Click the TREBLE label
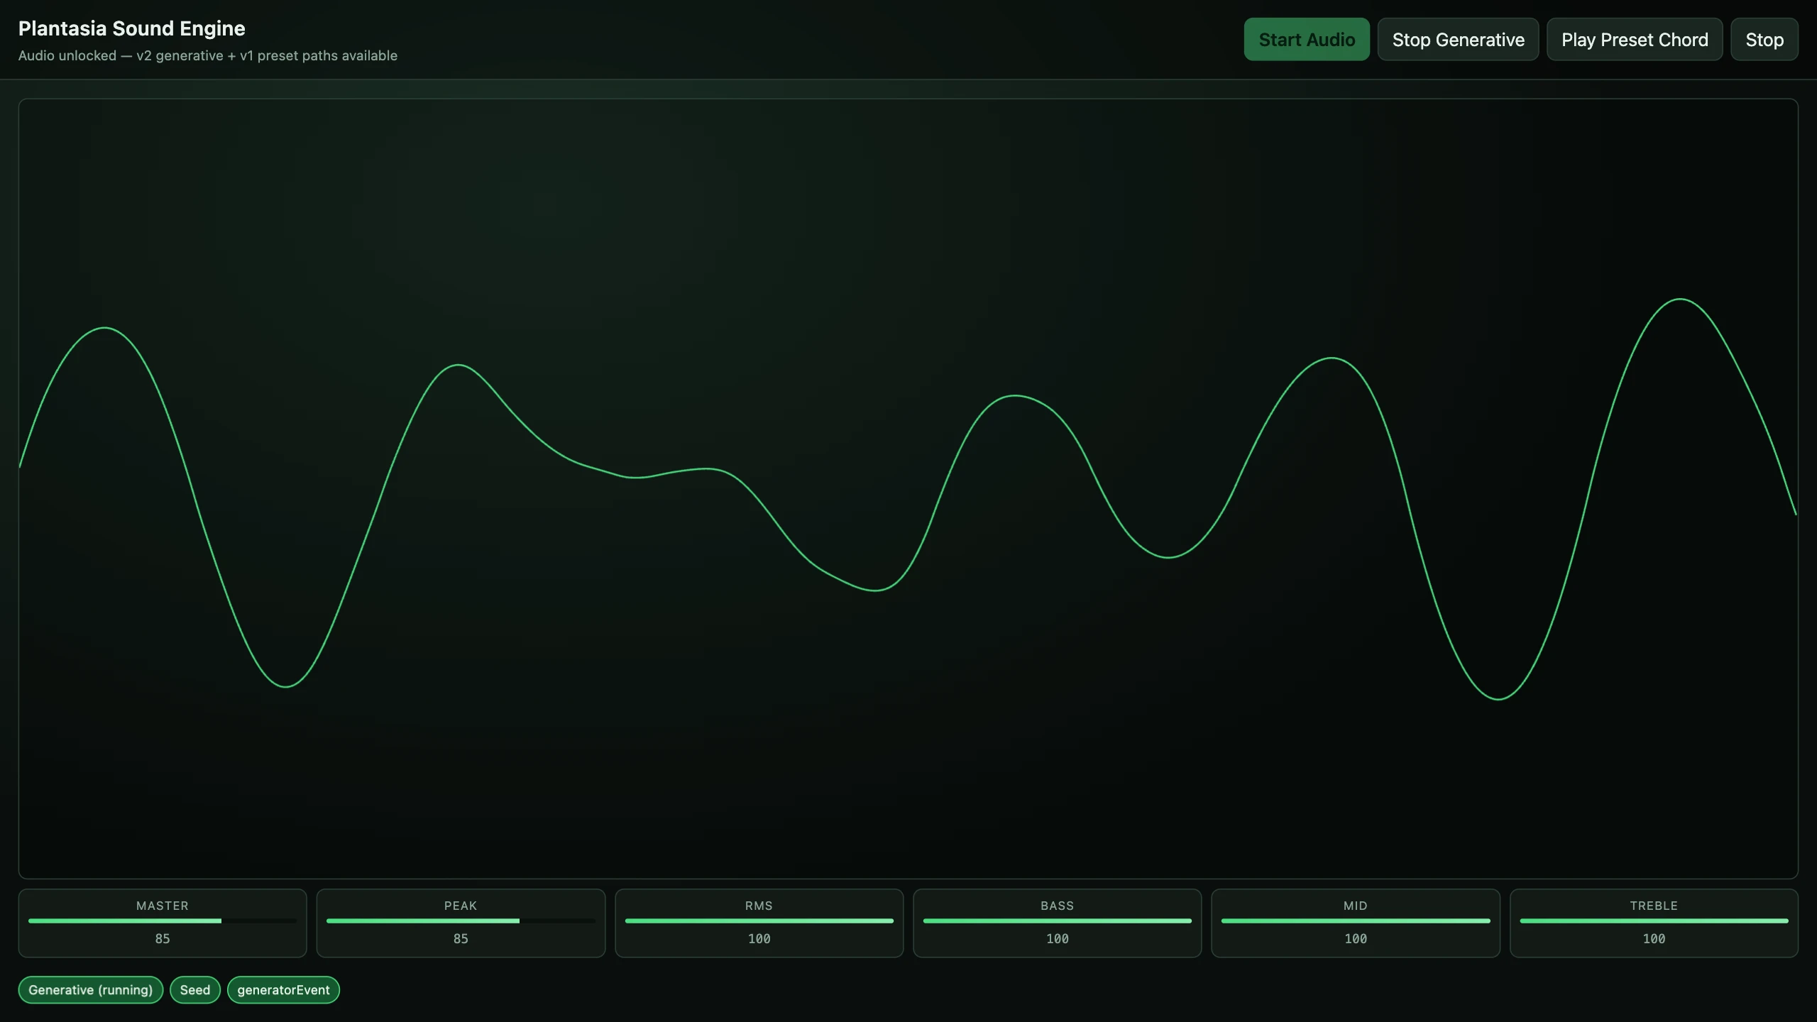Image resolution: width=1817 pixels, height=1022 pixels. click(x=1654, y=906)
